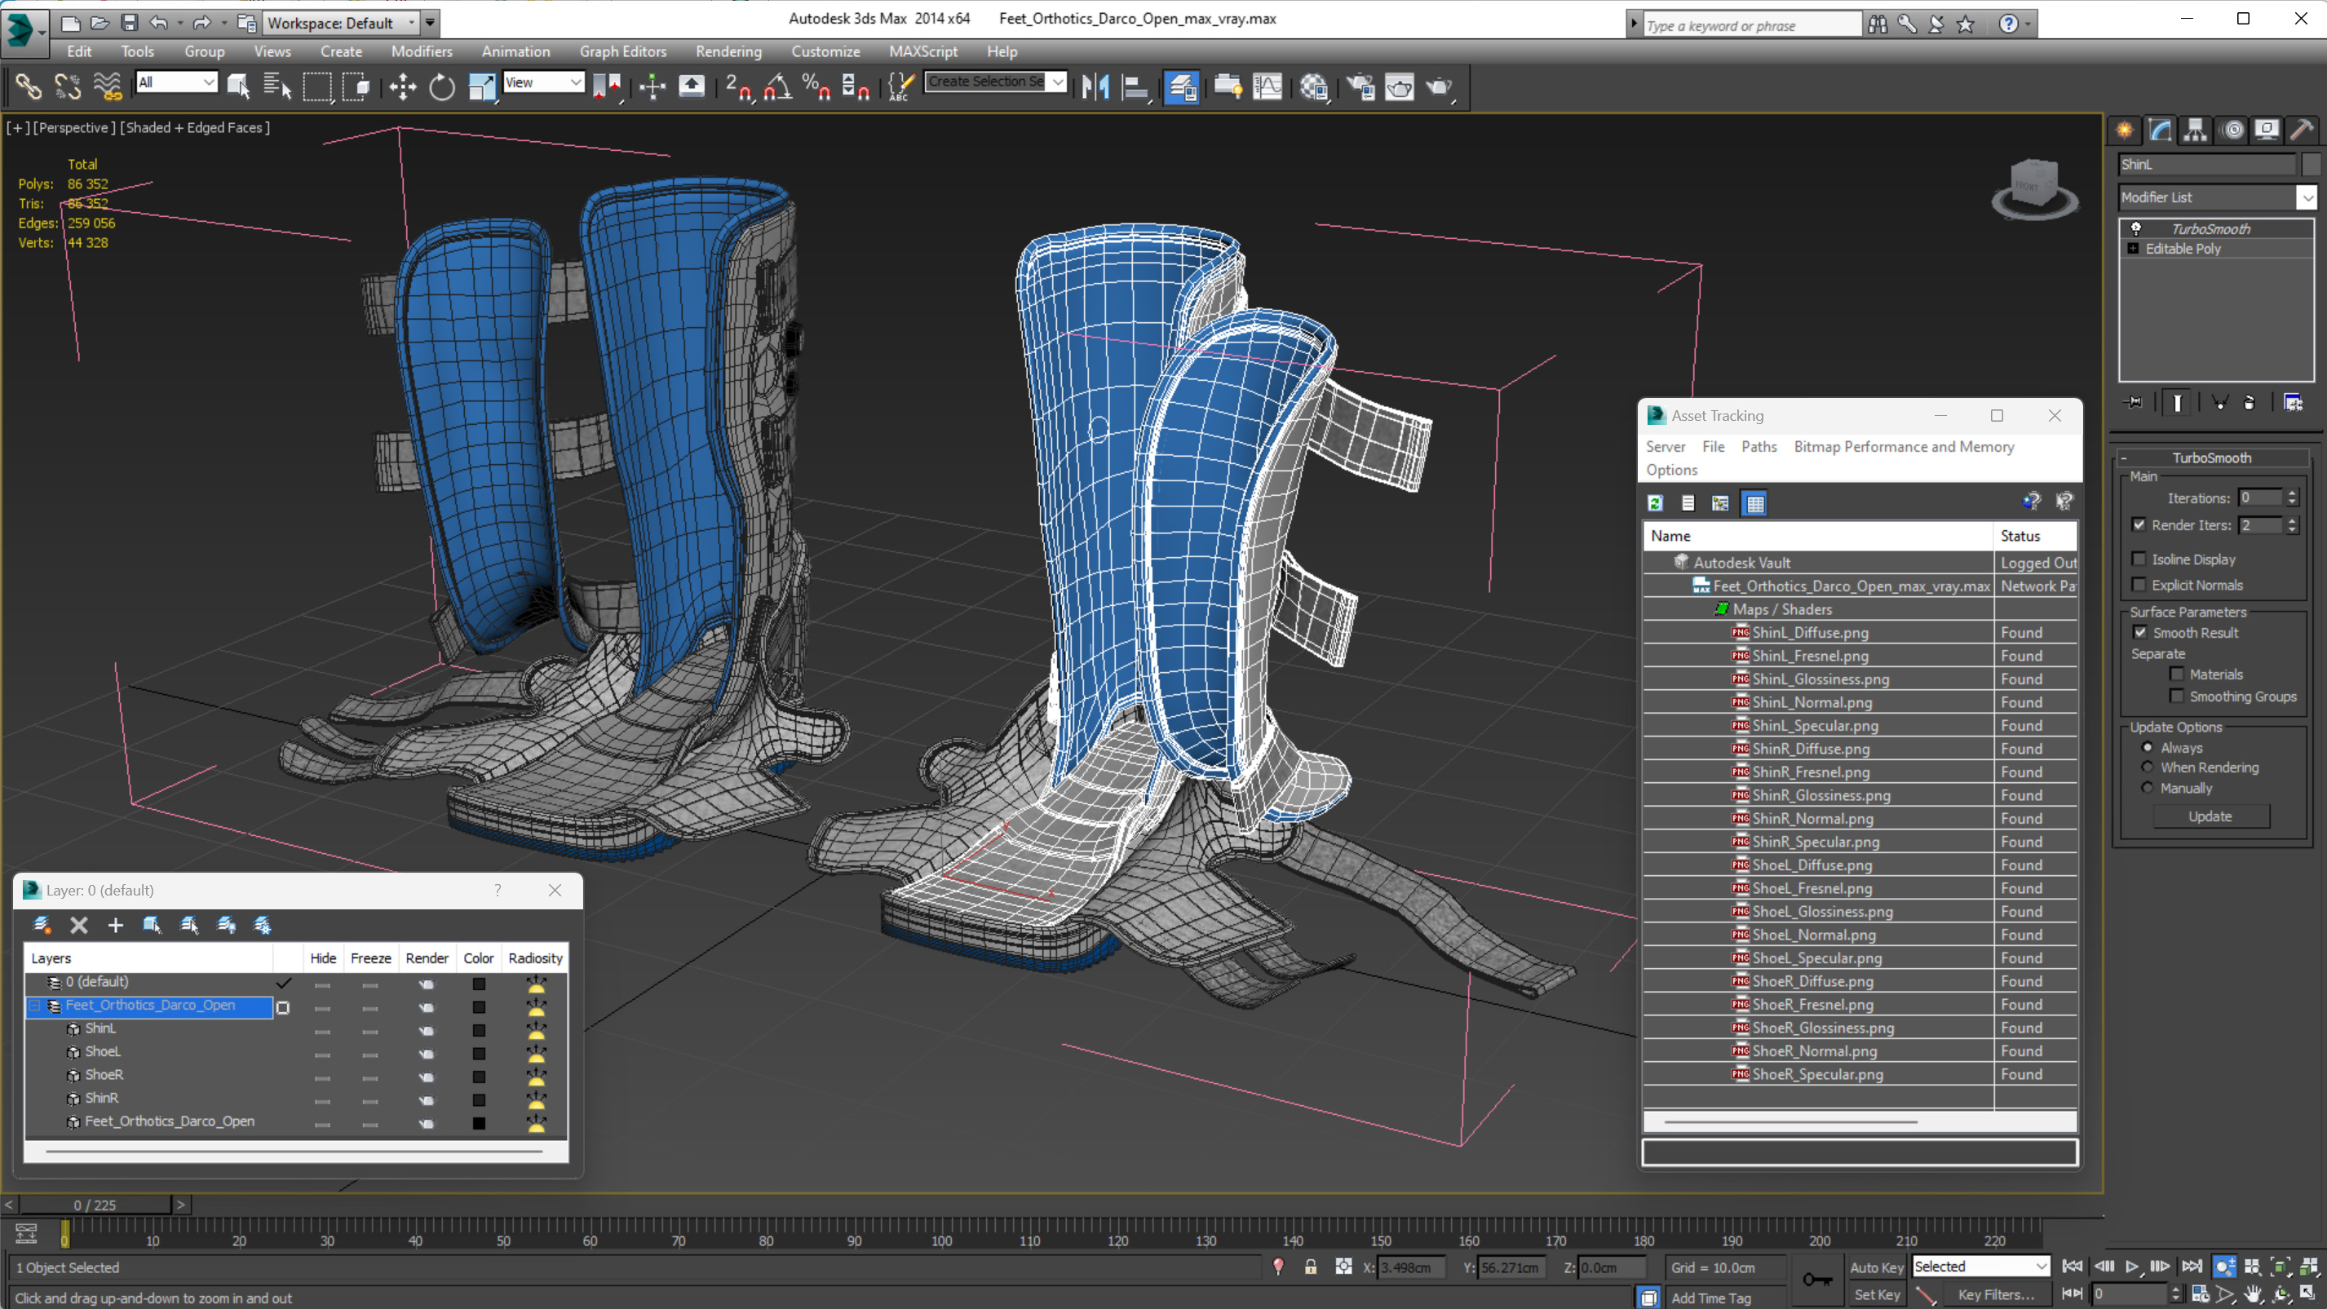Expand the Workspace Default dropdown
Image resolution: width=2327 pixels, height=1309 pixels.
[412, 23]
